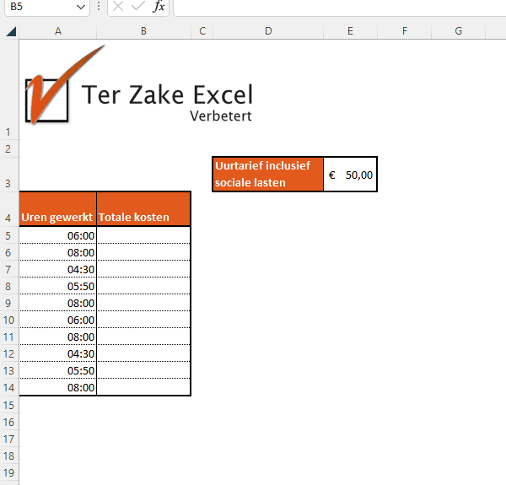Select row 2 header
506x485 pixels.
9,148
